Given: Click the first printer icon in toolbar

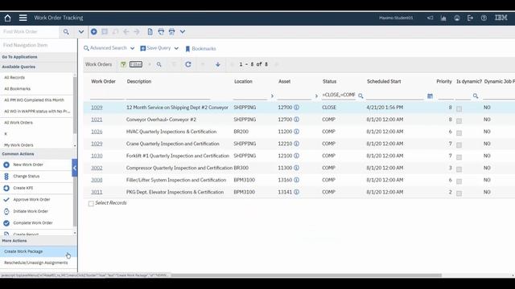Looking at the screenshot, I should (161, 32).
